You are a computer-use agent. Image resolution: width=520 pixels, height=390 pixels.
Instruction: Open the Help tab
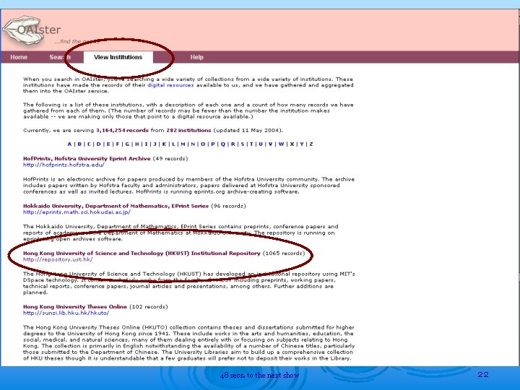(x=196, y=57)
